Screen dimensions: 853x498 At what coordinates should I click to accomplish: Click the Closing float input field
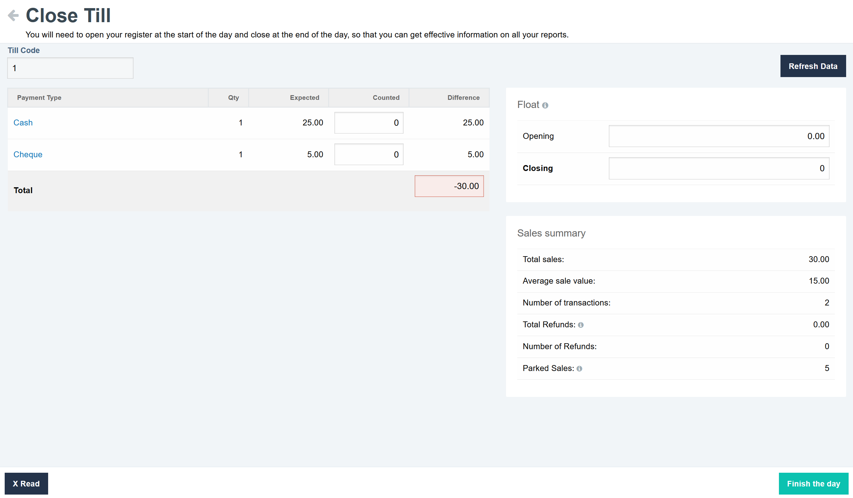(719, 168)
